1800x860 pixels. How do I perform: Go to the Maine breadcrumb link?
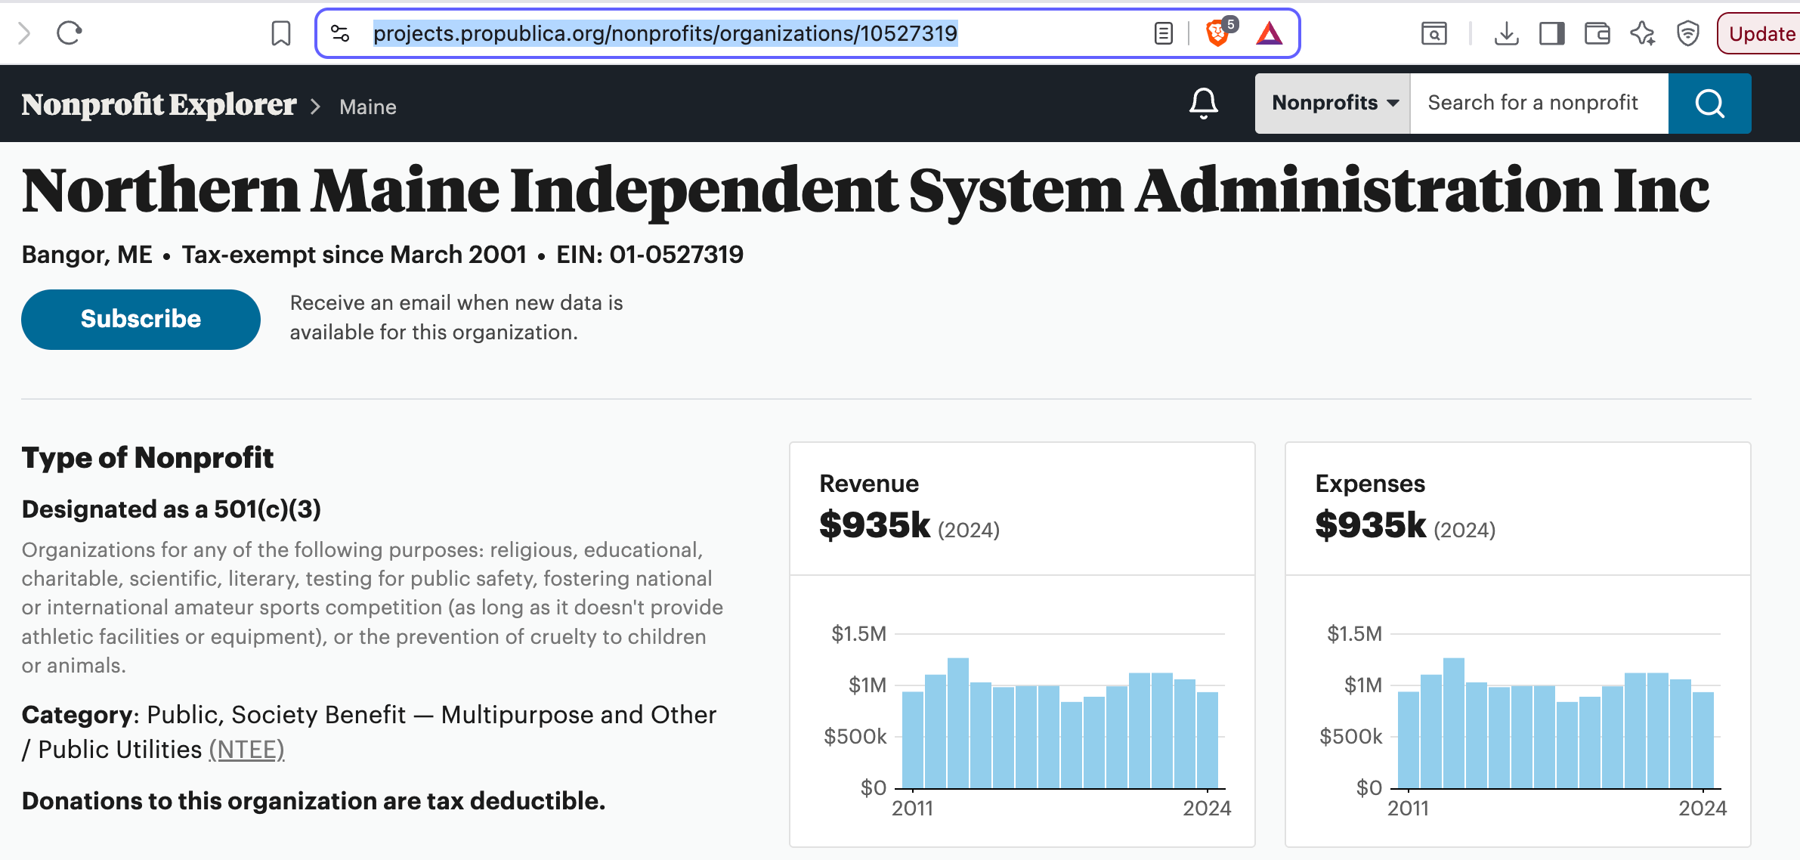click(368, 107)
